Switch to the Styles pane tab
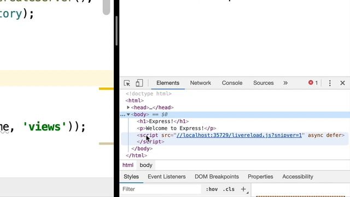The width and height of the screenshot is (350, 197). (x=131, y=176)
